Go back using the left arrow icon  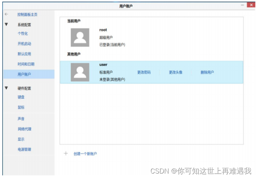6,14
